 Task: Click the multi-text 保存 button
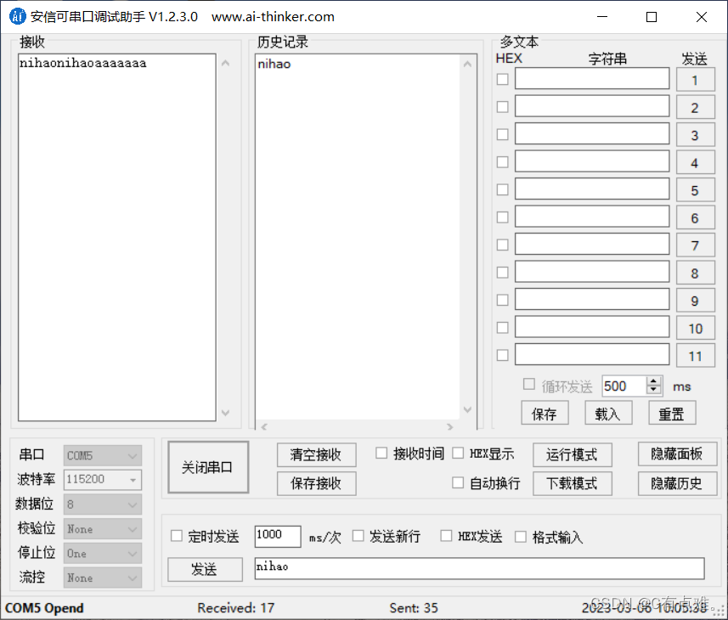545,413
